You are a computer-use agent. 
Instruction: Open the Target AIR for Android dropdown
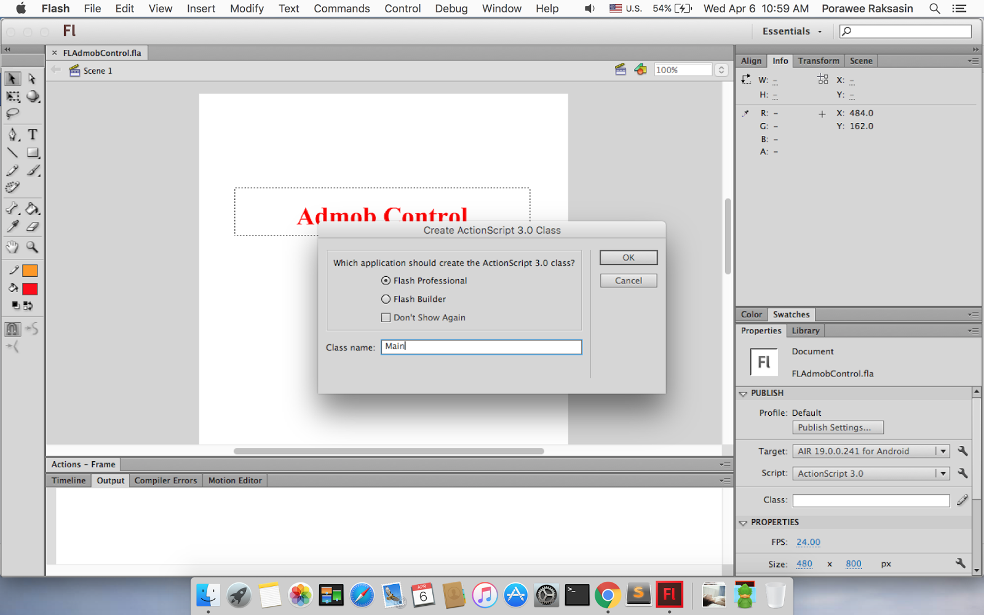[x=871, y=451]
